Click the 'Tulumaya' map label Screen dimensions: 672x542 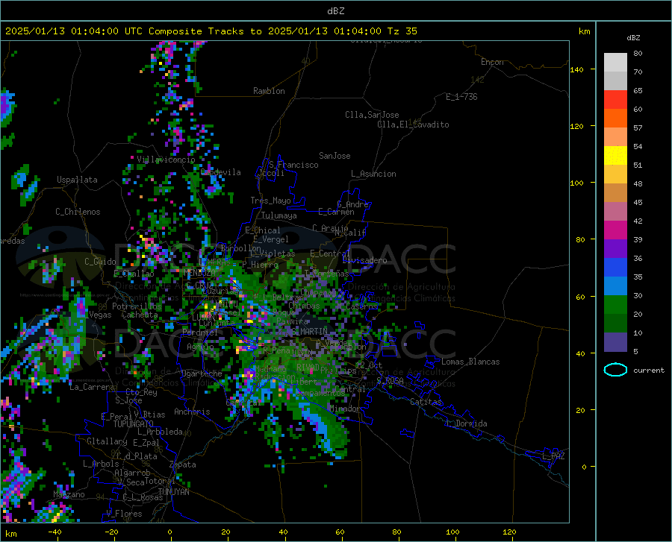point(279,215)
